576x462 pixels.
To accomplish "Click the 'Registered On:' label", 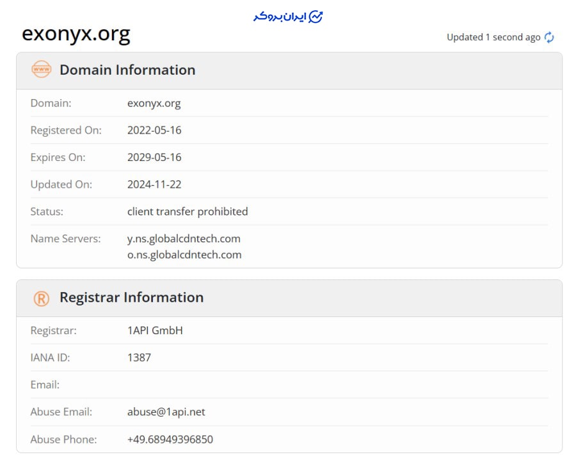I will [66, 130].
